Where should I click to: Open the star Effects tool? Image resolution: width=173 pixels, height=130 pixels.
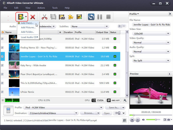pos(71,17)
